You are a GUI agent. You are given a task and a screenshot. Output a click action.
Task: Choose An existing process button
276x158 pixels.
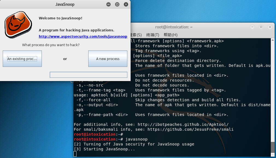click(22, 59)
